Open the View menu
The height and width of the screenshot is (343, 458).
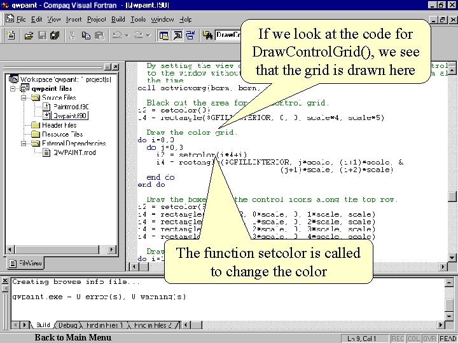pyautogui.click(x=54, y=20)
